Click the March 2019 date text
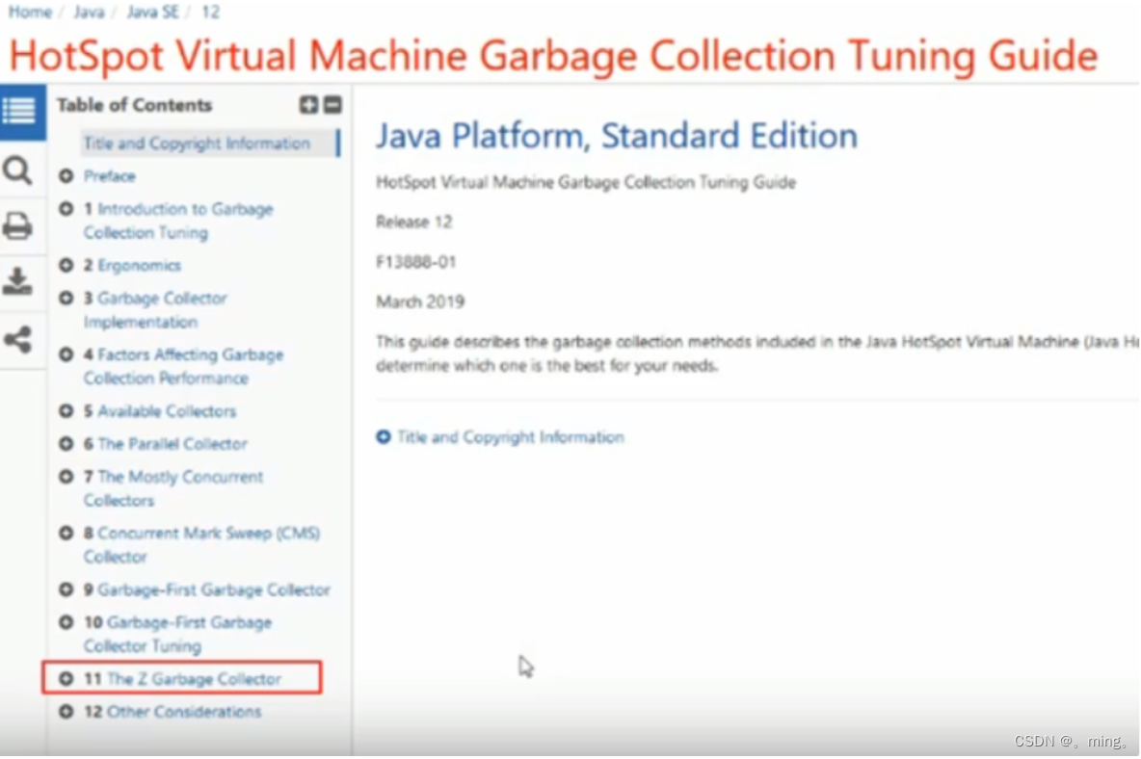Image resolution: width=1141 pixels, height=759 pixels. [x=420, y=301]
